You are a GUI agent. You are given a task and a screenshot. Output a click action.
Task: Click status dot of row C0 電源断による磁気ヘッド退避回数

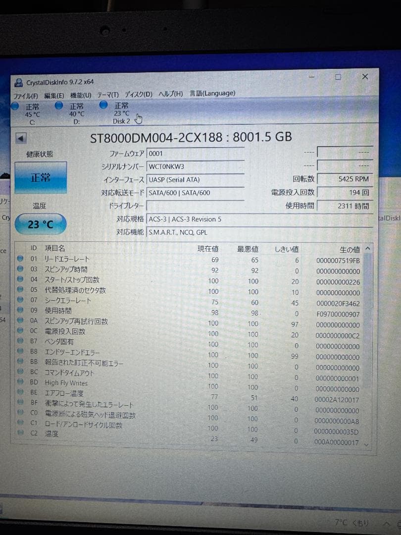[20, 412]
